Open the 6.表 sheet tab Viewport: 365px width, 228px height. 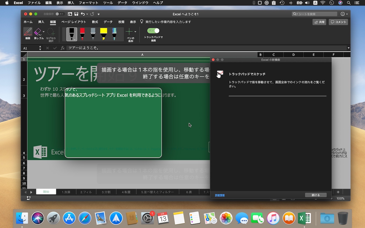point(189,192)
